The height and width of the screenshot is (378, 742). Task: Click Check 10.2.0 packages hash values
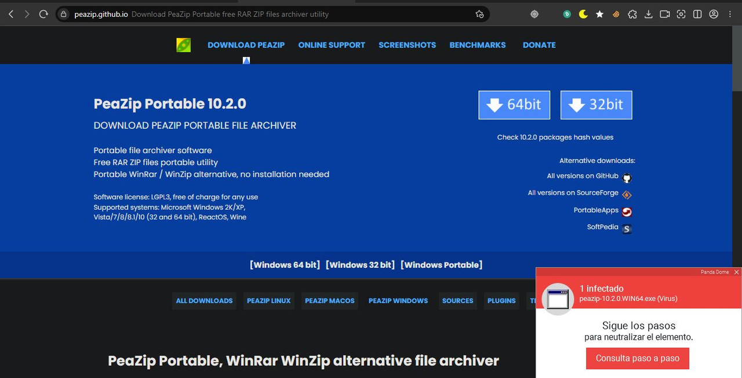[x=555, y=137]
